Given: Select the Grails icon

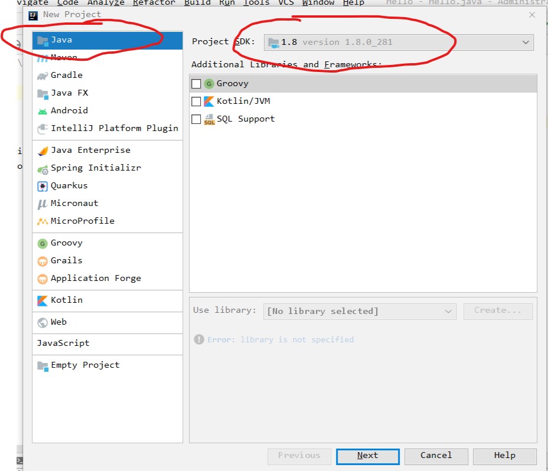Looking at the screenshot, I should (43, 261).
